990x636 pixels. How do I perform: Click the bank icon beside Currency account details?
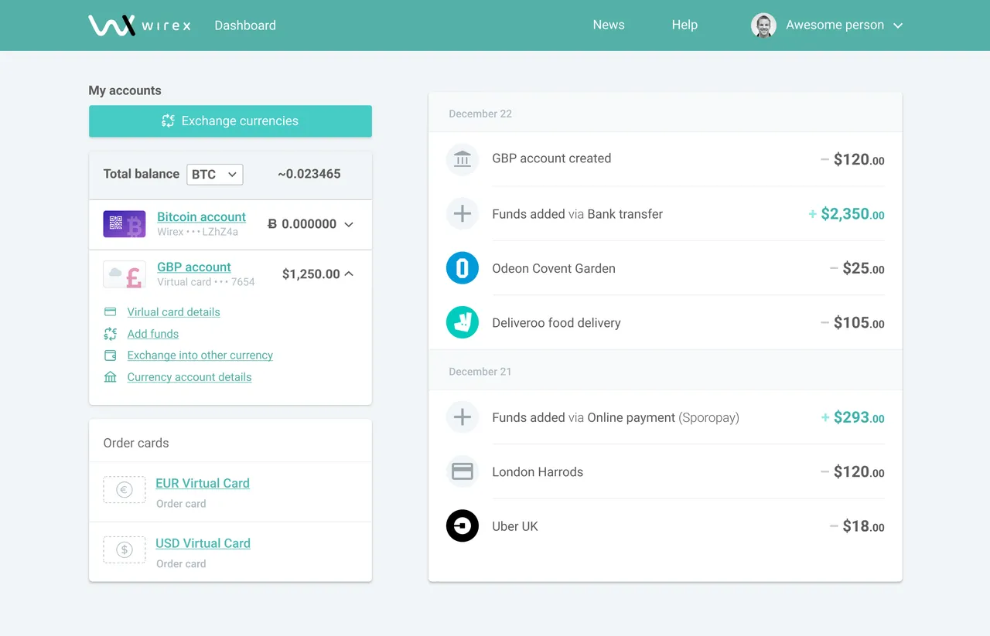111,377
